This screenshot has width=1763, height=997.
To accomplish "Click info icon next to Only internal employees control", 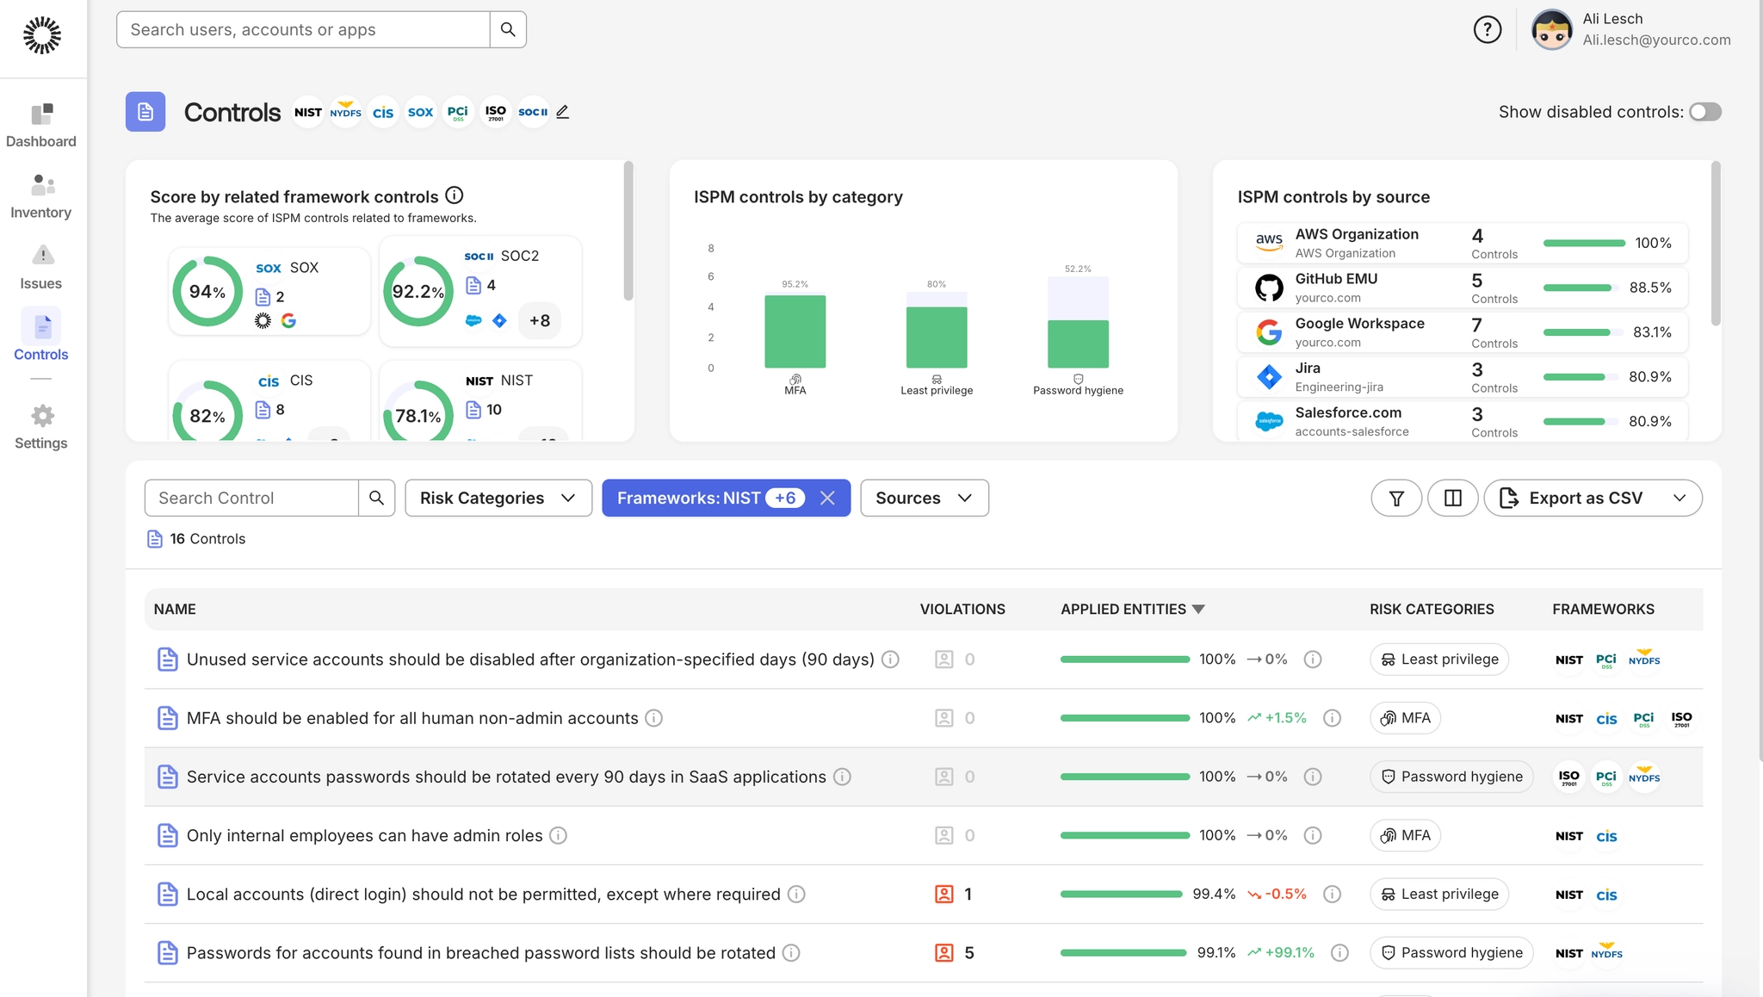I will coord(558,835).
